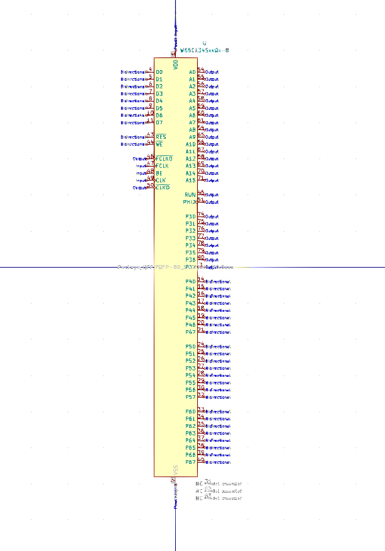Select the FCLK input pin label

click(x=161, y=166)
